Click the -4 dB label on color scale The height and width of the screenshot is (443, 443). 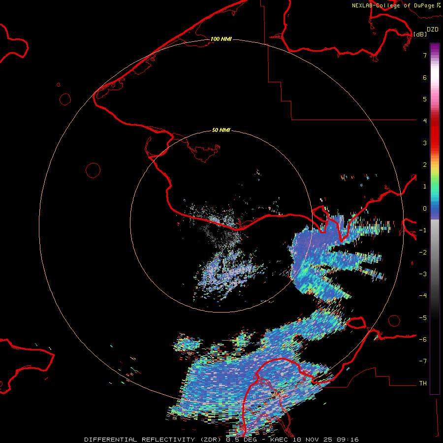point(423,296)
